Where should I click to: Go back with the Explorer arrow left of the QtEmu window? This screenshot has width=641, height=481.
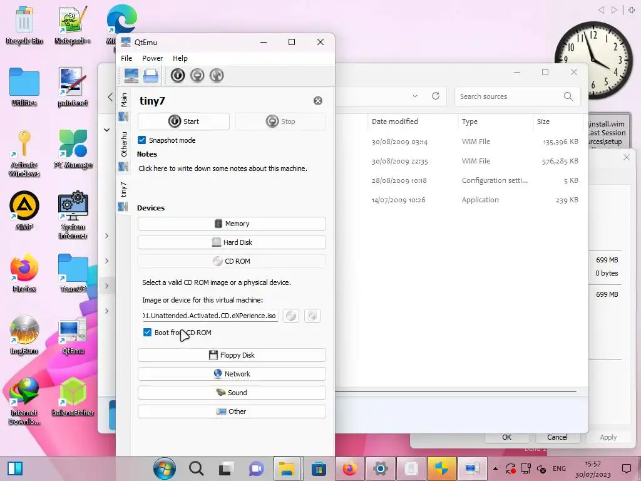point(110,97)
